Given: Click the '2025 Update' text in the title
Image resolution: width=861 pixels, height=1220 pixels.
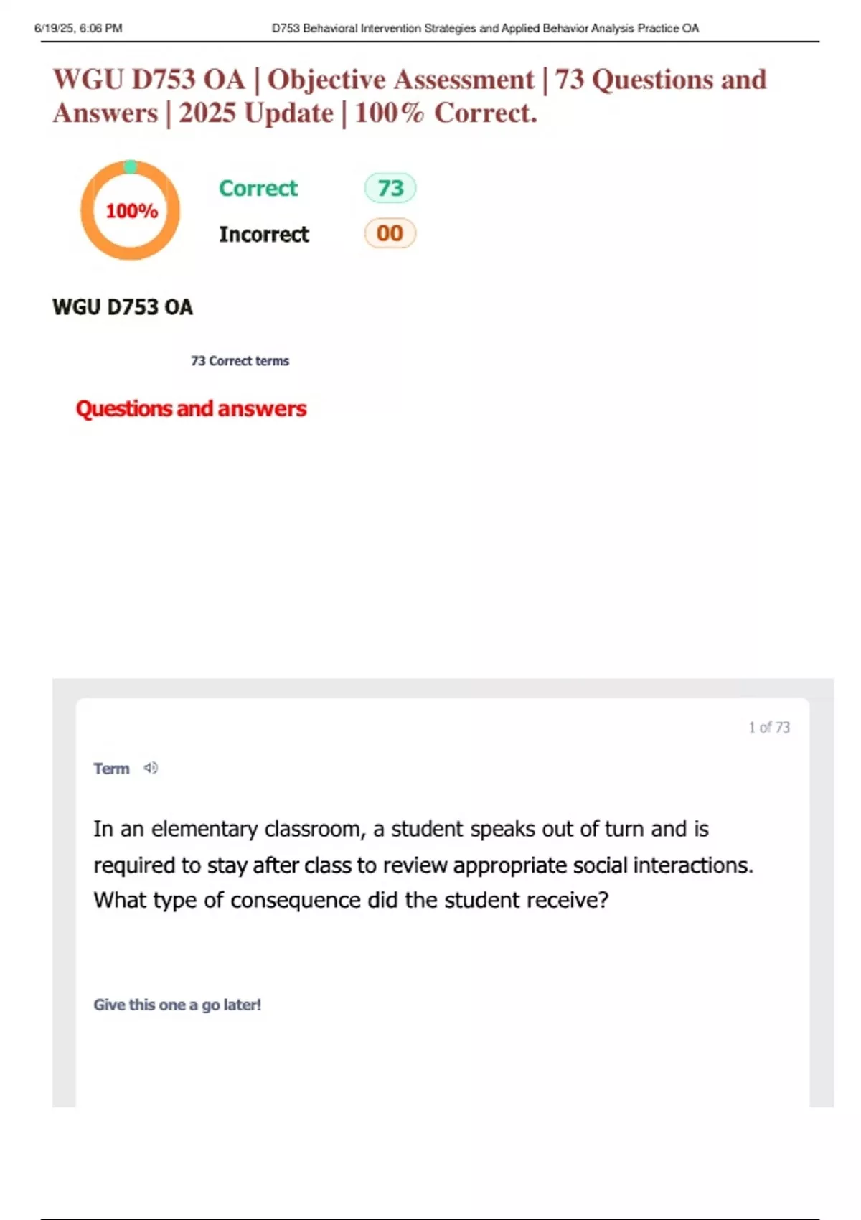Looking at the screenshot, I should click(x=255, y=113).
